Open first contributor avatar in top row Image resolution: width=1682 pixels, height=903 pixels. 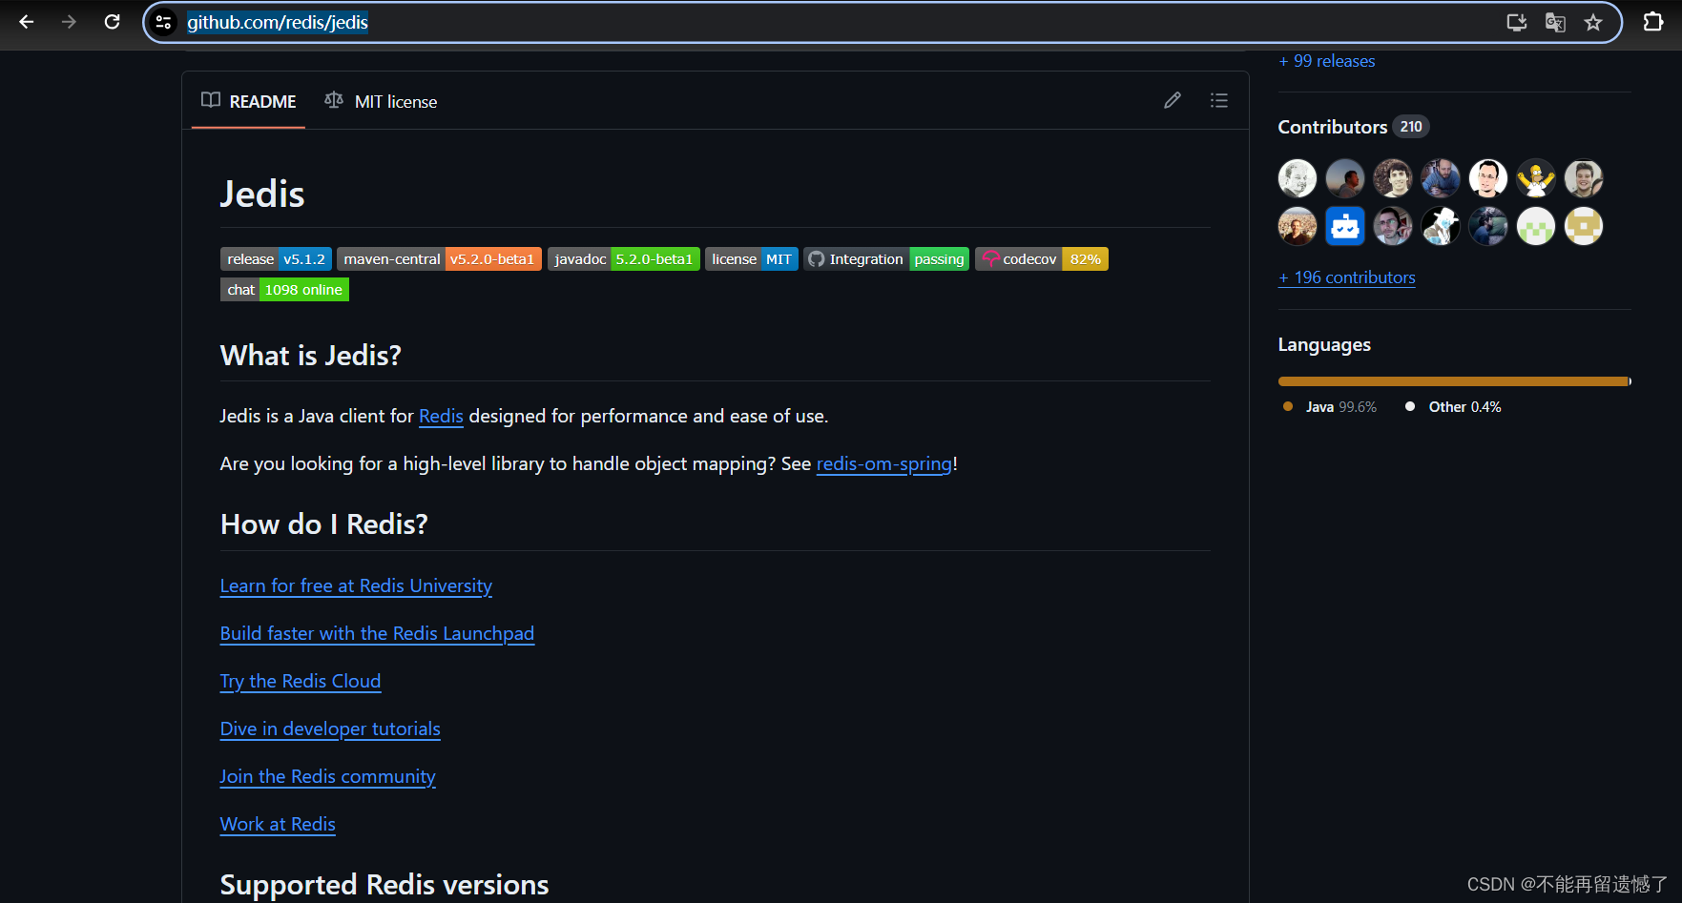click(x=1298, y=178)
